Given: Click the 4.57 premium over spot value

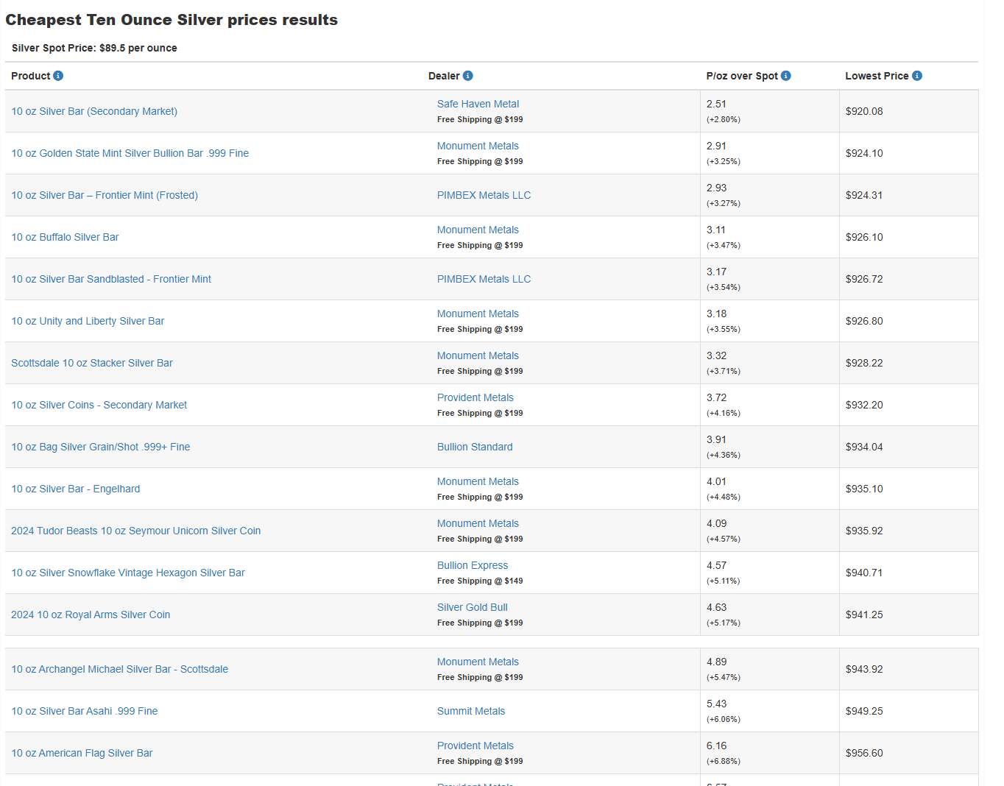Looking at the screenshot, I should 716,565.
